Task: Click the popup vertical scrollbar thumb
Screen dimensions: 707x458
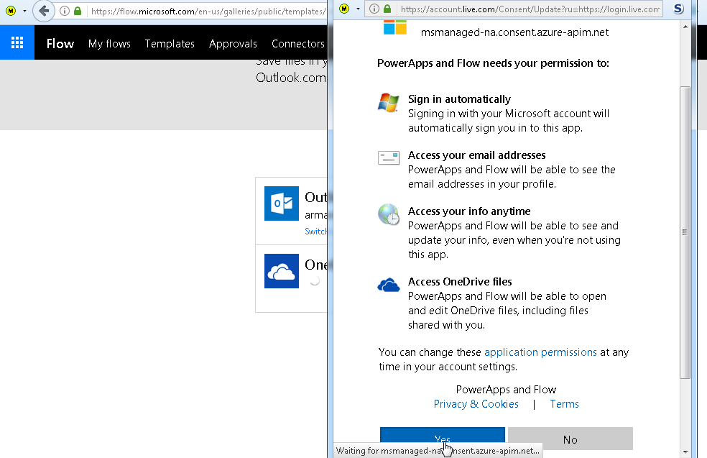Action: pos(685,230)
